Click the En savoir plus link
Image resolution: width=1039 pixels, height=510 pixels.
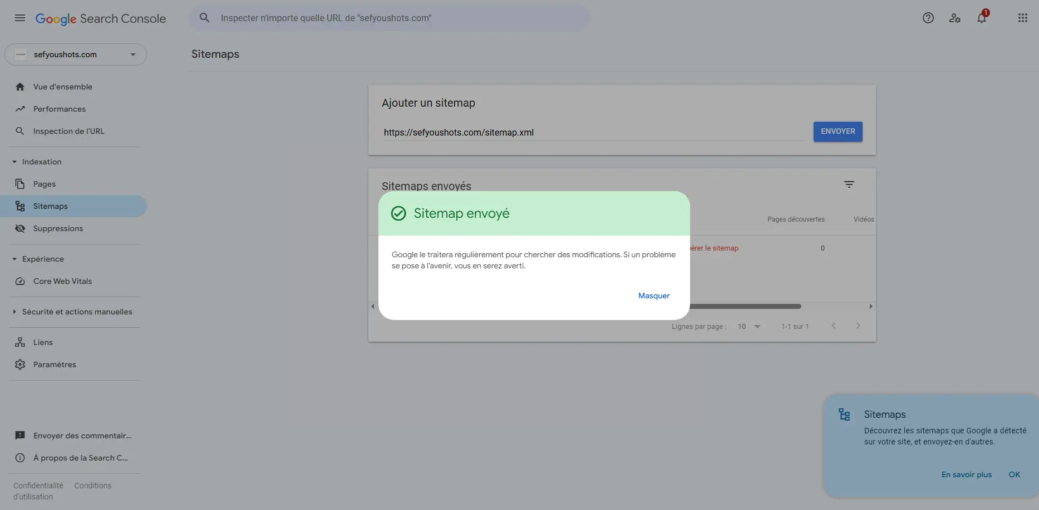click(966, 474)
